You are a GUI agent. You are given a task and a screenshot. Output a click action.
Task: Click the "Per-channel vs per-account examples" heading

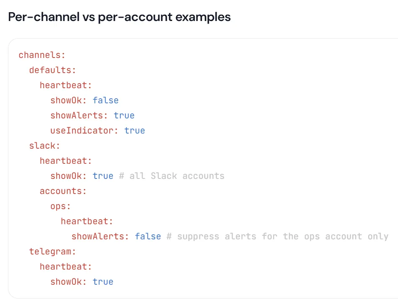point(119,17)
